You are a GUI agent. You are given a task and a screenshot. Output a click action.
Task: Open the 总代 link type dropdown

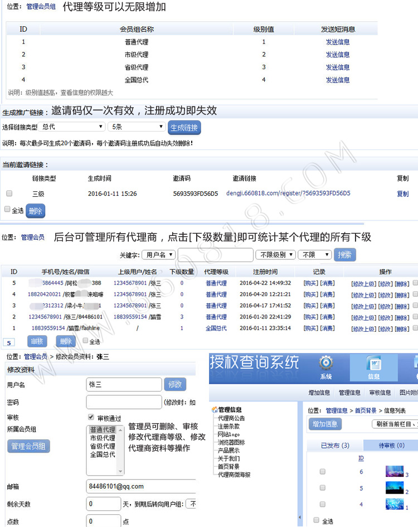[71, 127]
